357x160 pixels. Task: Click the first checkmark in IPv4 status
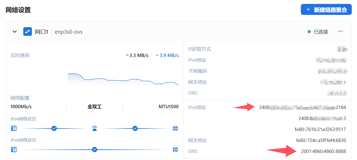point(54,128)
